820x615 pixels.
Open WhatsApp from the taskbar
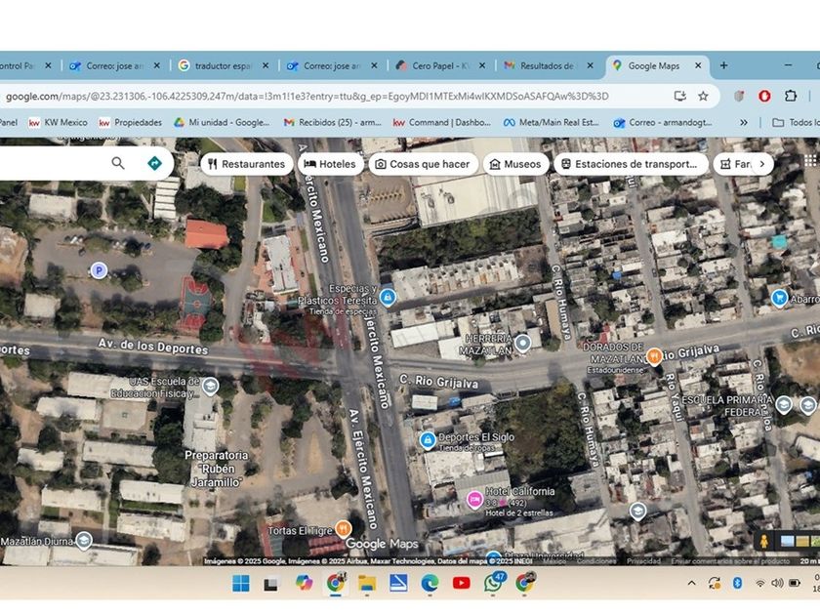pos(493,583)
